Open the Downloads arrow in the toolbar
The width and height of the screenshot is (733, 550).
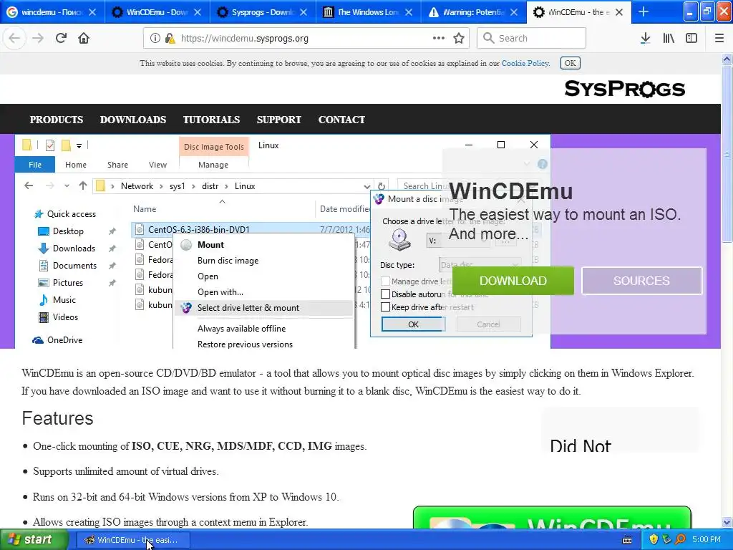click(x=645, y=39)
